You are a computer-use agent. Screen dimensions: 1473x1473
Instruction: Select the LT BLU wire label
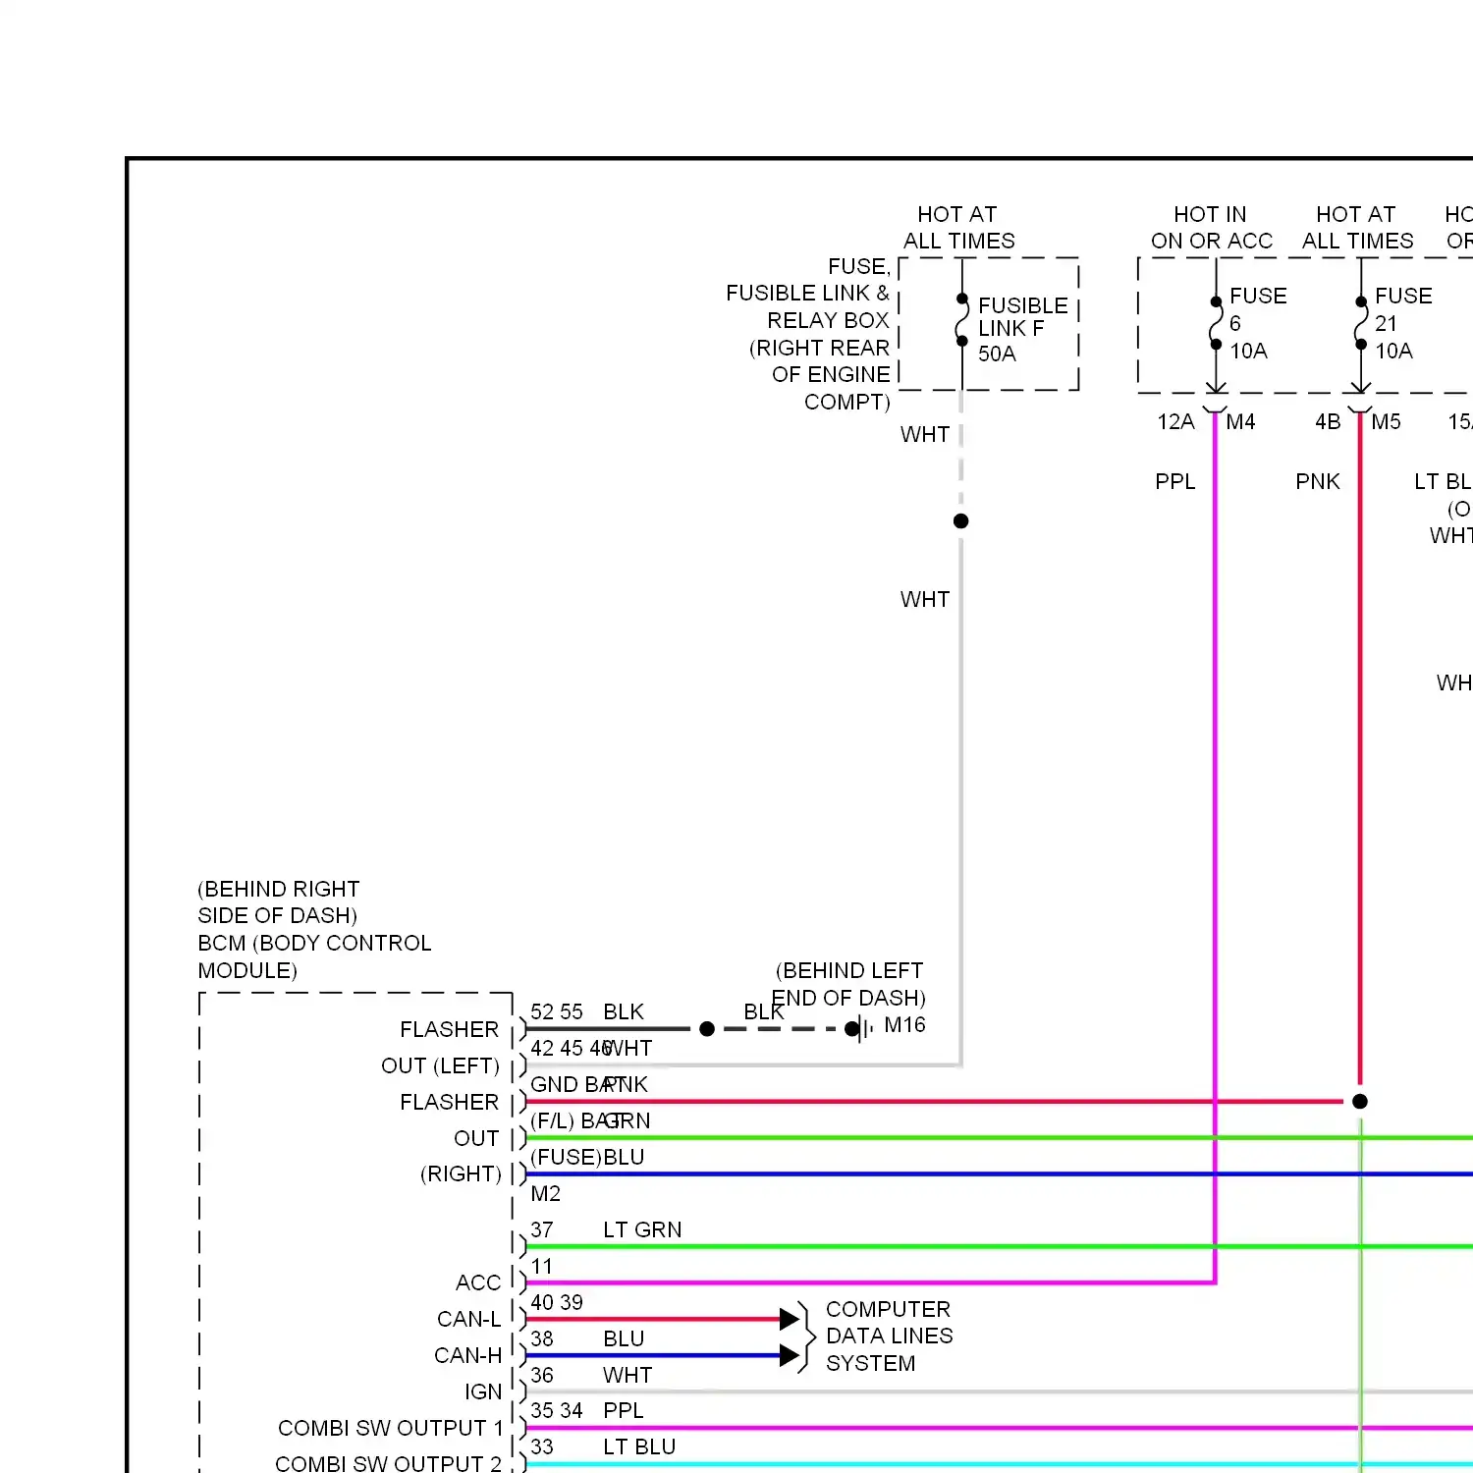click(639, 1447)
